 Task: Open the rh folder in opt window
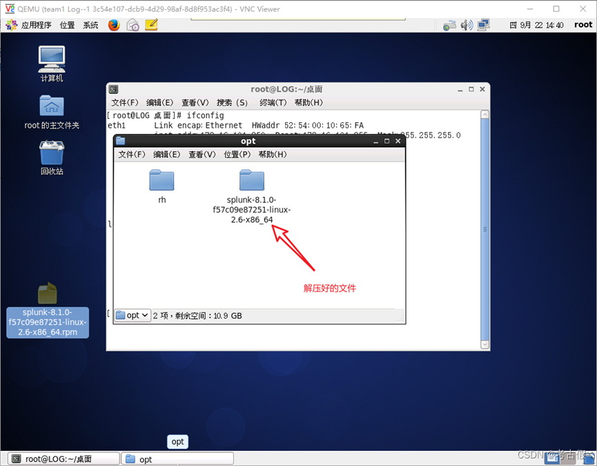162,181
